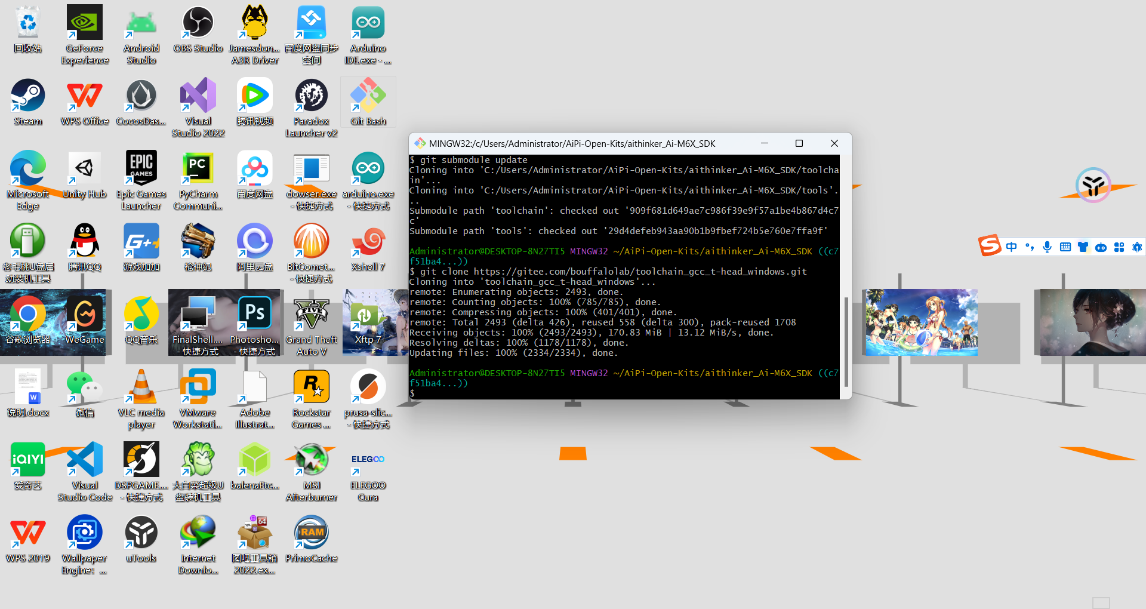Launch GeForce Experience from the desktop

coord(85,35)
